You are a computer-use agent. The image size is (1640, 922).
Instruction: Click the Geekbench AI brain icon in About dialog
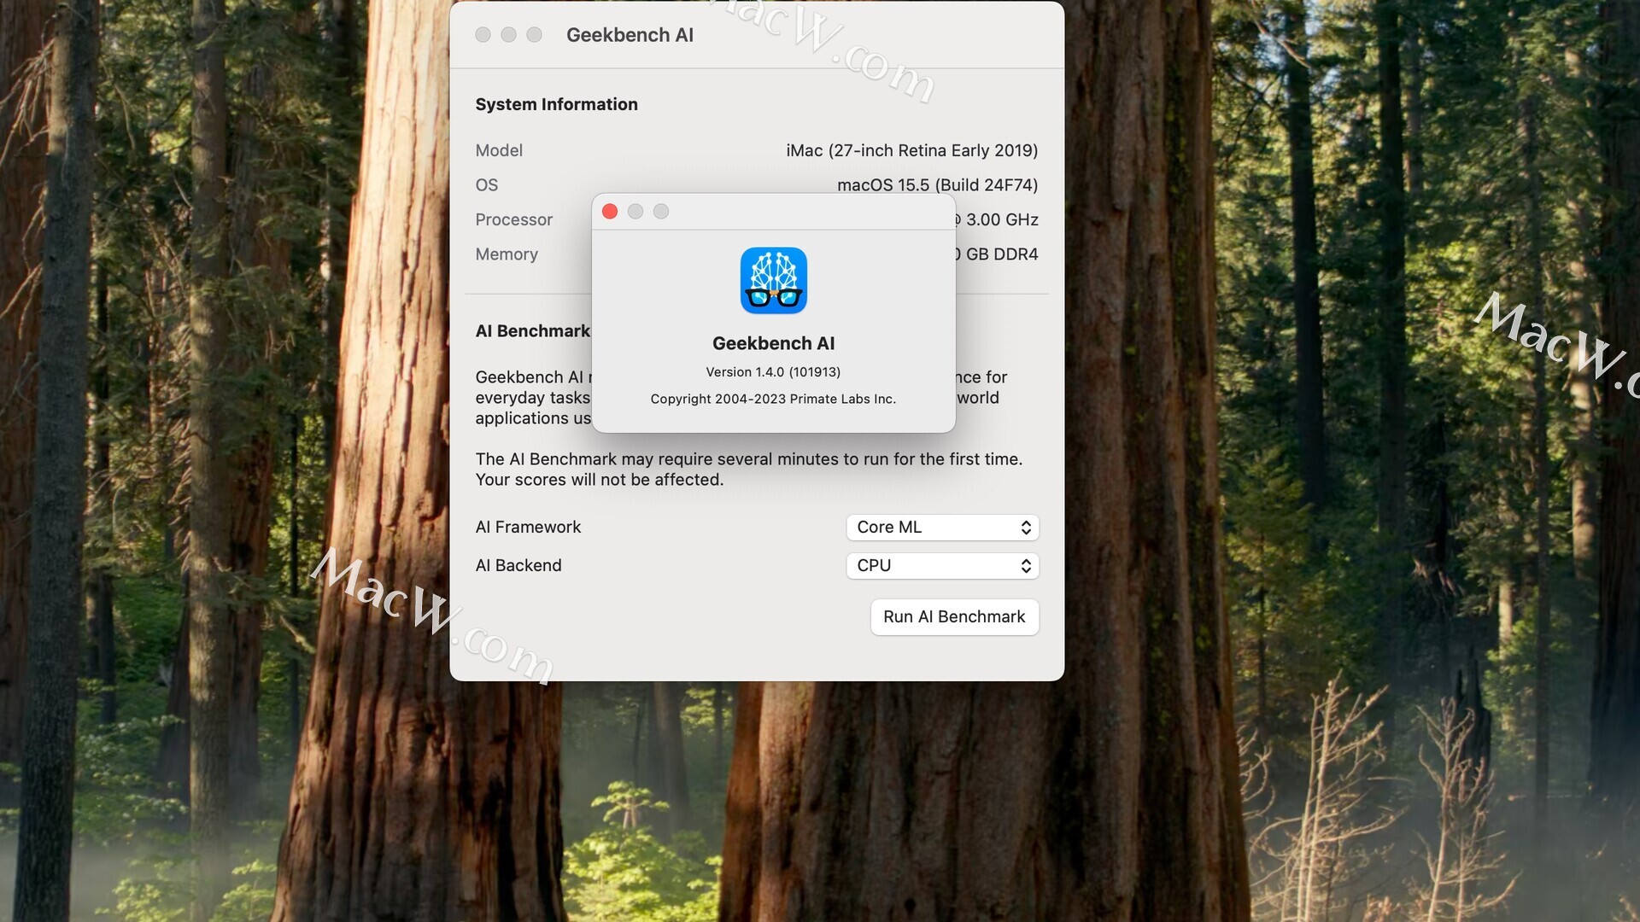tap(773, 281)
